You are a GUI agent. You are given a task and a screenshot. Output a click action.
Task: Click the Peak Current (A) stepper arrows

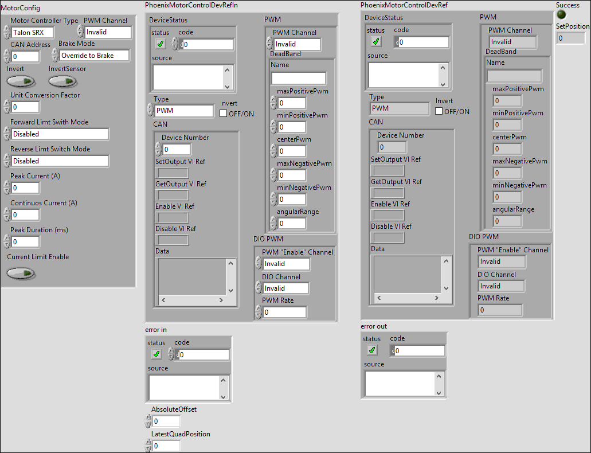[6, 188]
